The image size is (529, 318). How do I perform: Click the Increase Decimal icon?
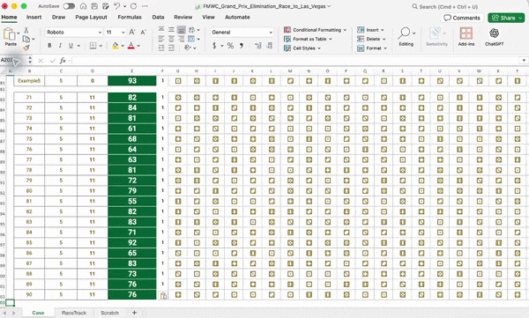(x=258, y=46)
